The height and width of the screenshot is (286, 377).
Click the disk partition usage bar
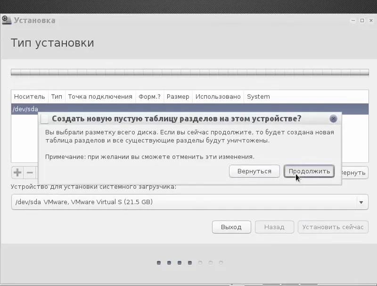pos(190,72)
